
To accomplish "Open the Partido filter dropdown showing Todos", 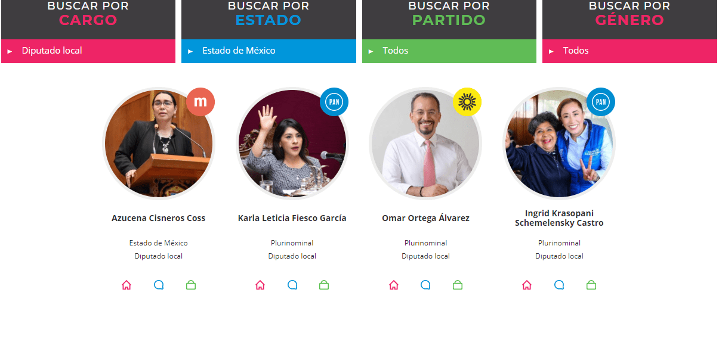I will (449, 51).
